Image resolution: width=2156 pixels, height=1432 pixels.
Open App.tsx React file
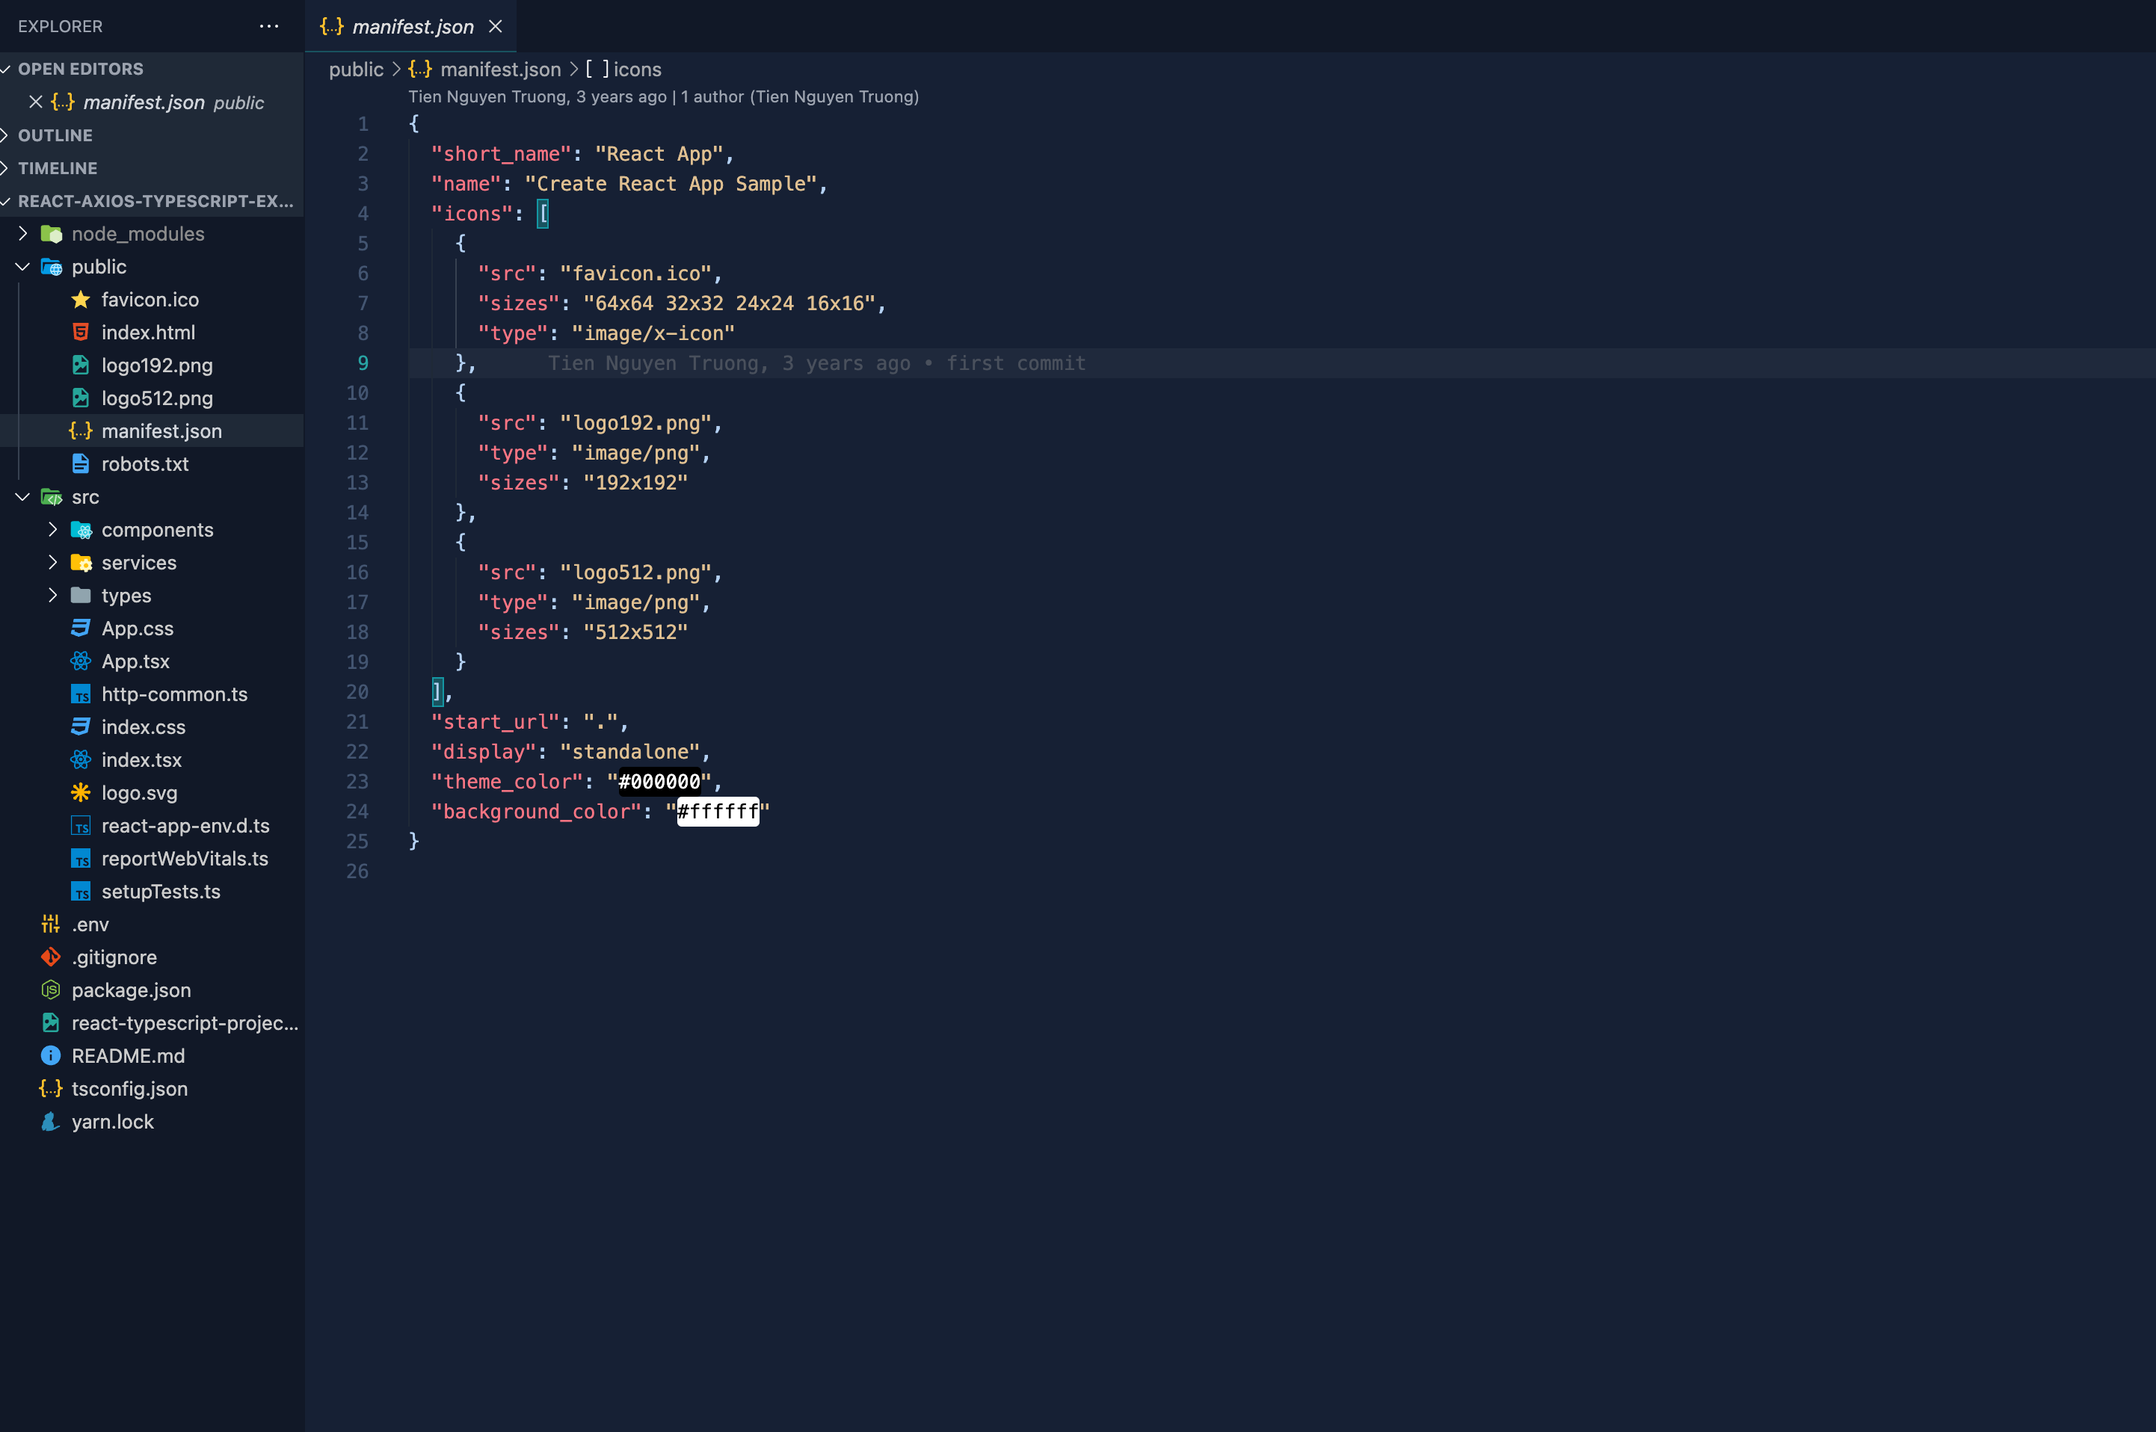[135, 661]
